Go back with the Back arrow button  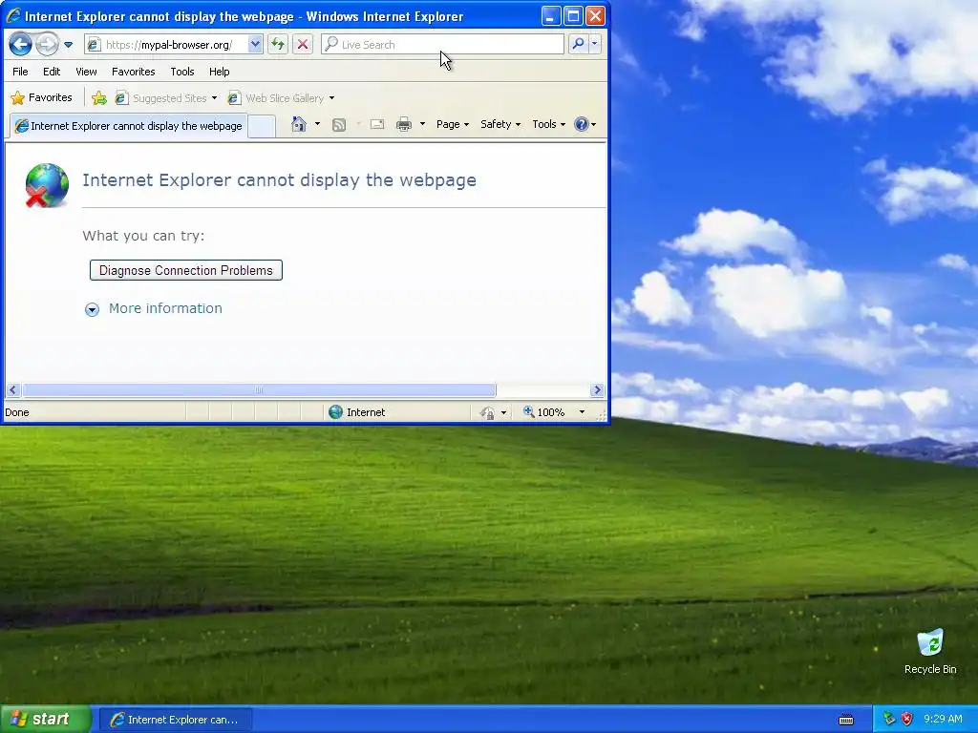point(21,44)
